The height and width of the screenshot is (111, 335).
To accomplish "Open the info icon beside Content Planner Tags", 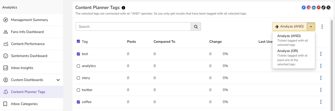I will pos(123,8).
